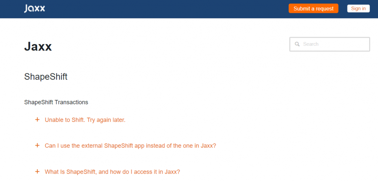
Task: Click the magnifying glass search icon
Action: [x=297, y=44]
